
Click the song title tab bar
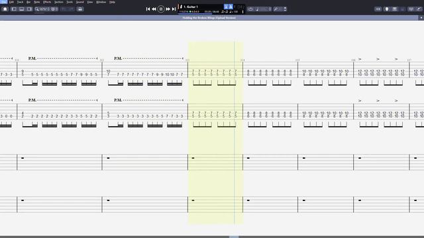tap(209, 18)
